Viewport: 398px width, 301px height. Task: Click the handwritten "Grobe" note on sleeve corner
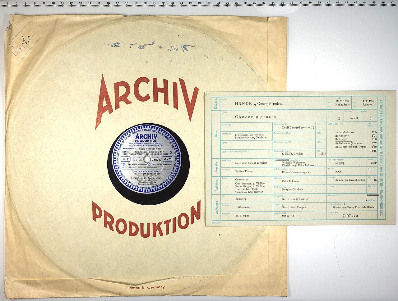[x=22, y=45]
